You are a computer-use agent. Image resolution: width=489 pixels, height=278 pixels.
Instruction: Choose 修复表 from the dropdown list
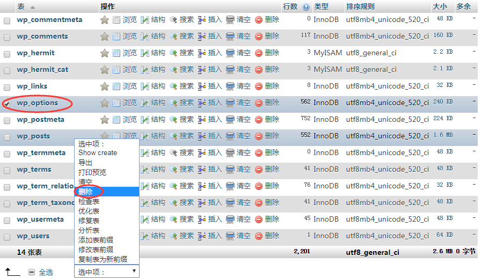[107, 221]
